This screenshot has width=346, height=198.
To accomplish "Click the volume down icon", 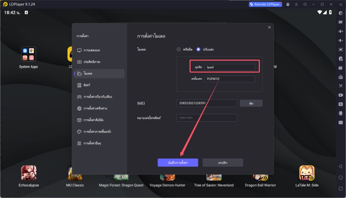I will [341, 41].
